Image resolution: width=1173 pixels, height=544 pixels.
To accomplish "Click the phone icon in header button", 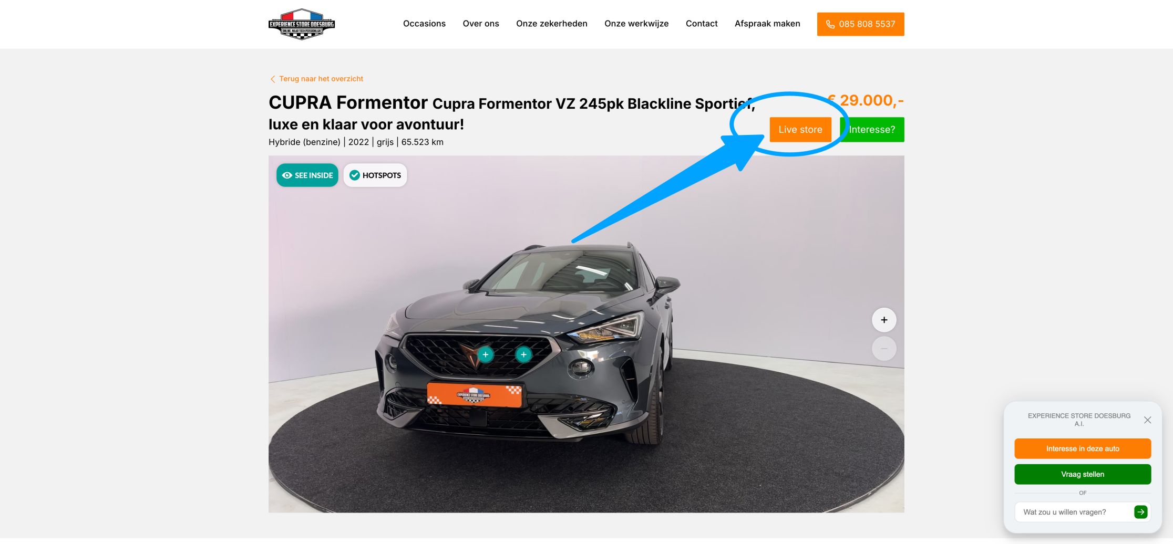I will point(830,24).
